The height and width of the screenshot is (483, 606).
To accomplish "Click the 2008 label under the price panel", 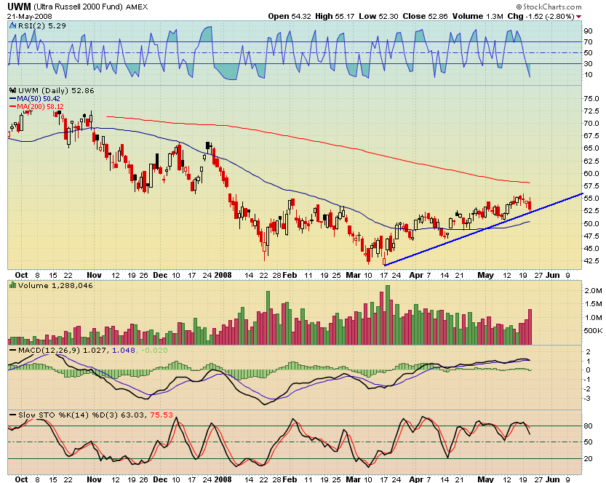I will tap(223, 275).
